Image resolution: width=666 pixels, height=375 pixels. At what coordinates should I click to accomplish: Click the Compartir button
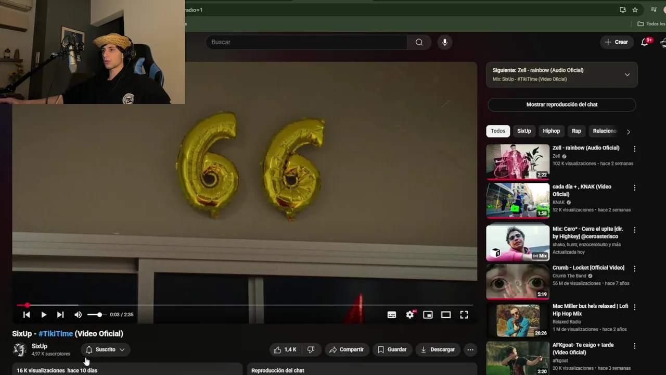click(x=347, y=349)
